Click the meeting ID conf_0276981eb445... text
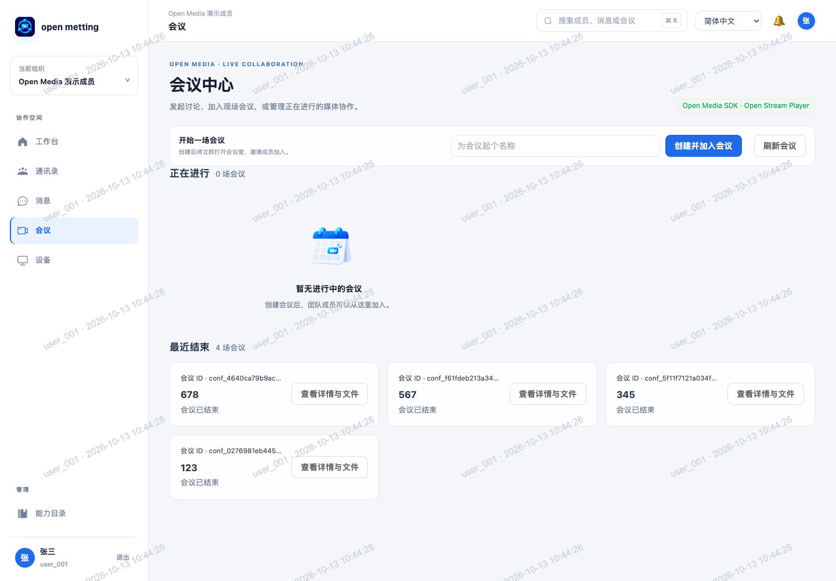The image size is (836, 581). (x=231, y=451)
